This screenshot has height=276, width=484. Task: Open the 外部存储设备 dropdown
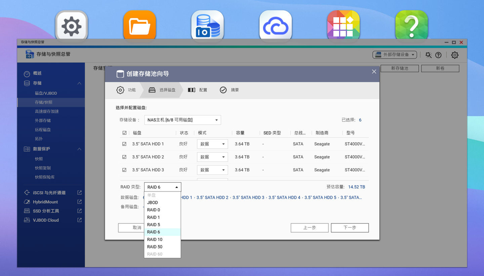pyautogui.click(x=395, y=55)
